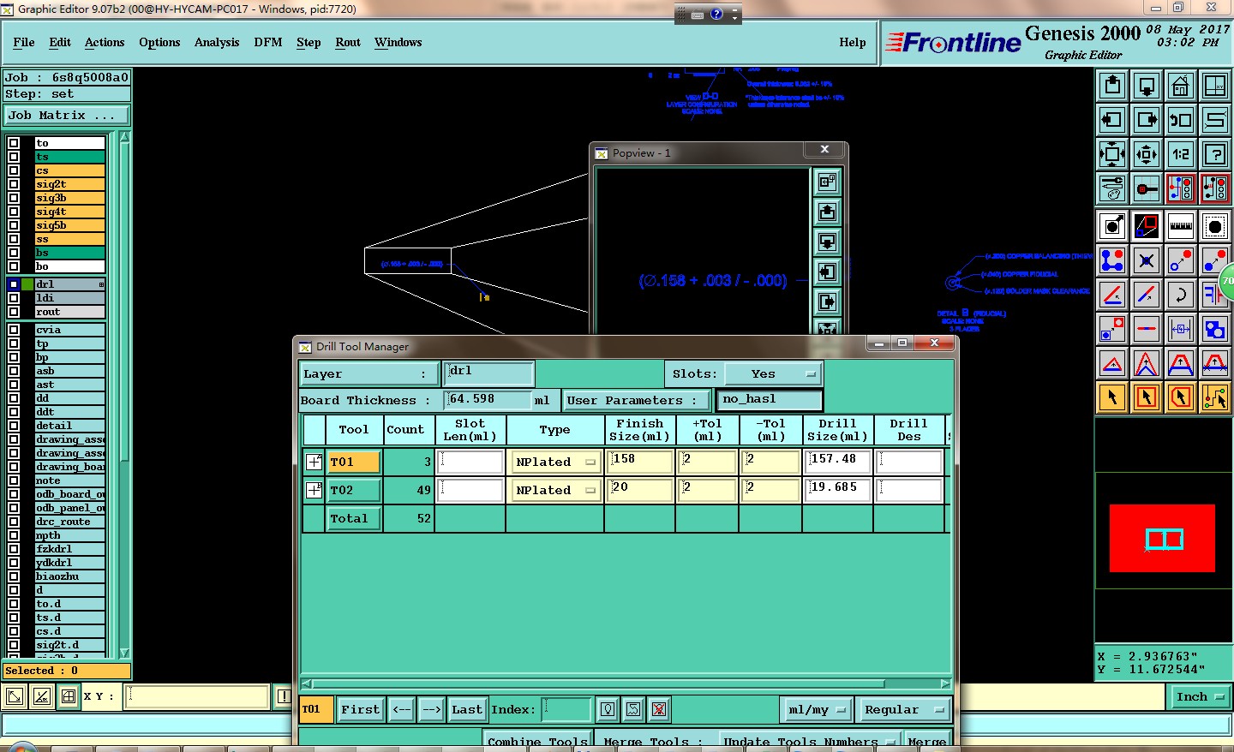Image resolution: width=1234 pixels, height=752 pixels.
Task: Select the ruler measure tool
Action: coord(1181,226)
